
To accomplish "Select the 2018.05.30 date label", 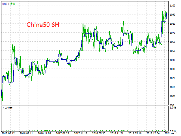I will point(99,133).
